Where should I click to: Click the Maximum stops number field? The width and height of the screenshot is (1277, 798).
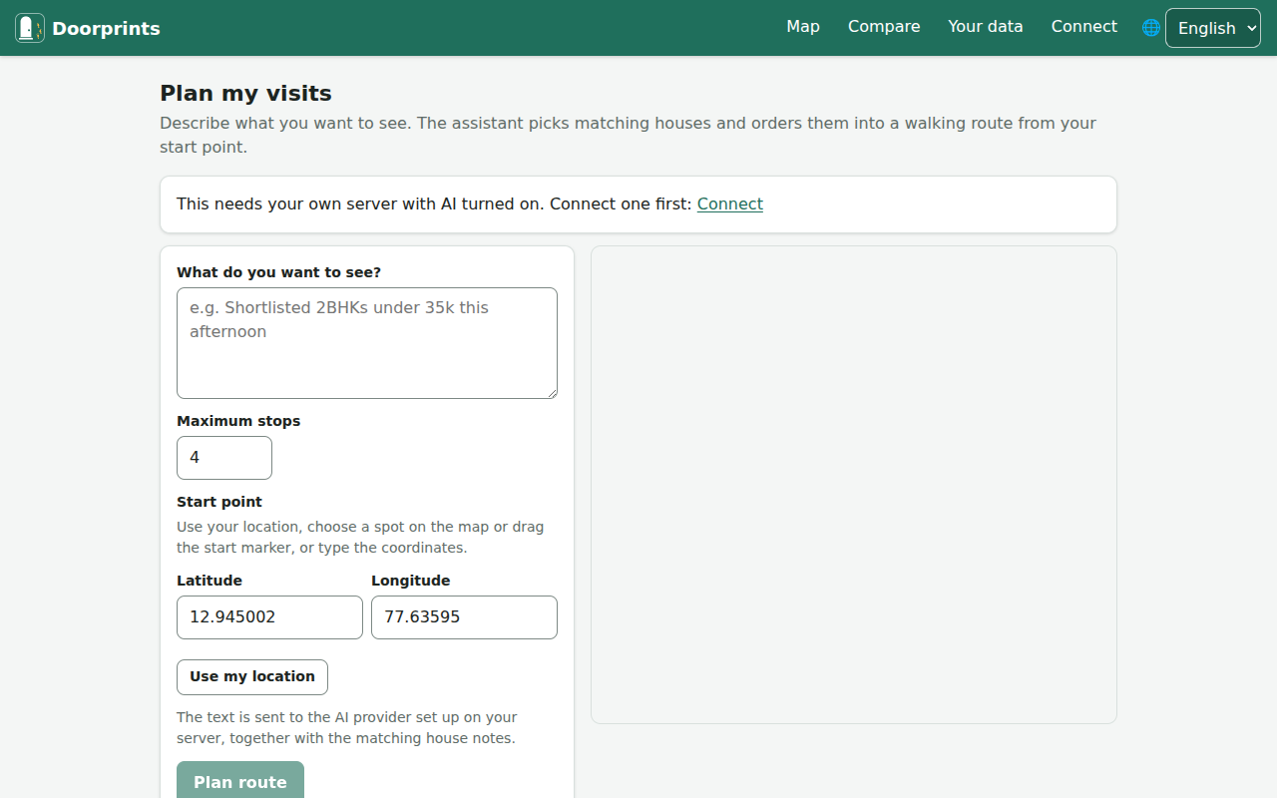pyautogui.click(x=224, y=458)
